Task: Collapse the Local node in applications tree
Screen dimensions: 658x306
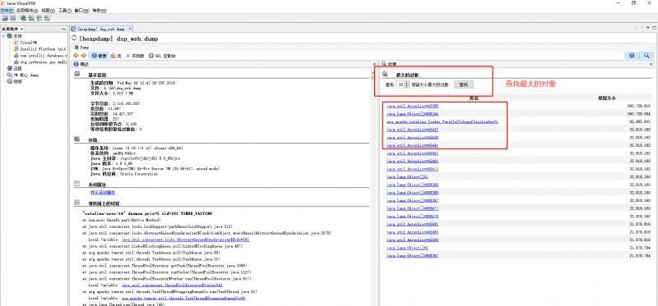Action: 3,36
